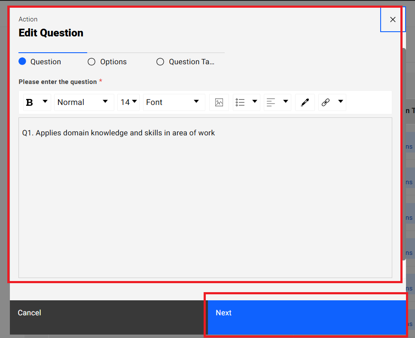415x338 pixels.
Task: Open the text color picker tool
Action: [x=305, y=102]
